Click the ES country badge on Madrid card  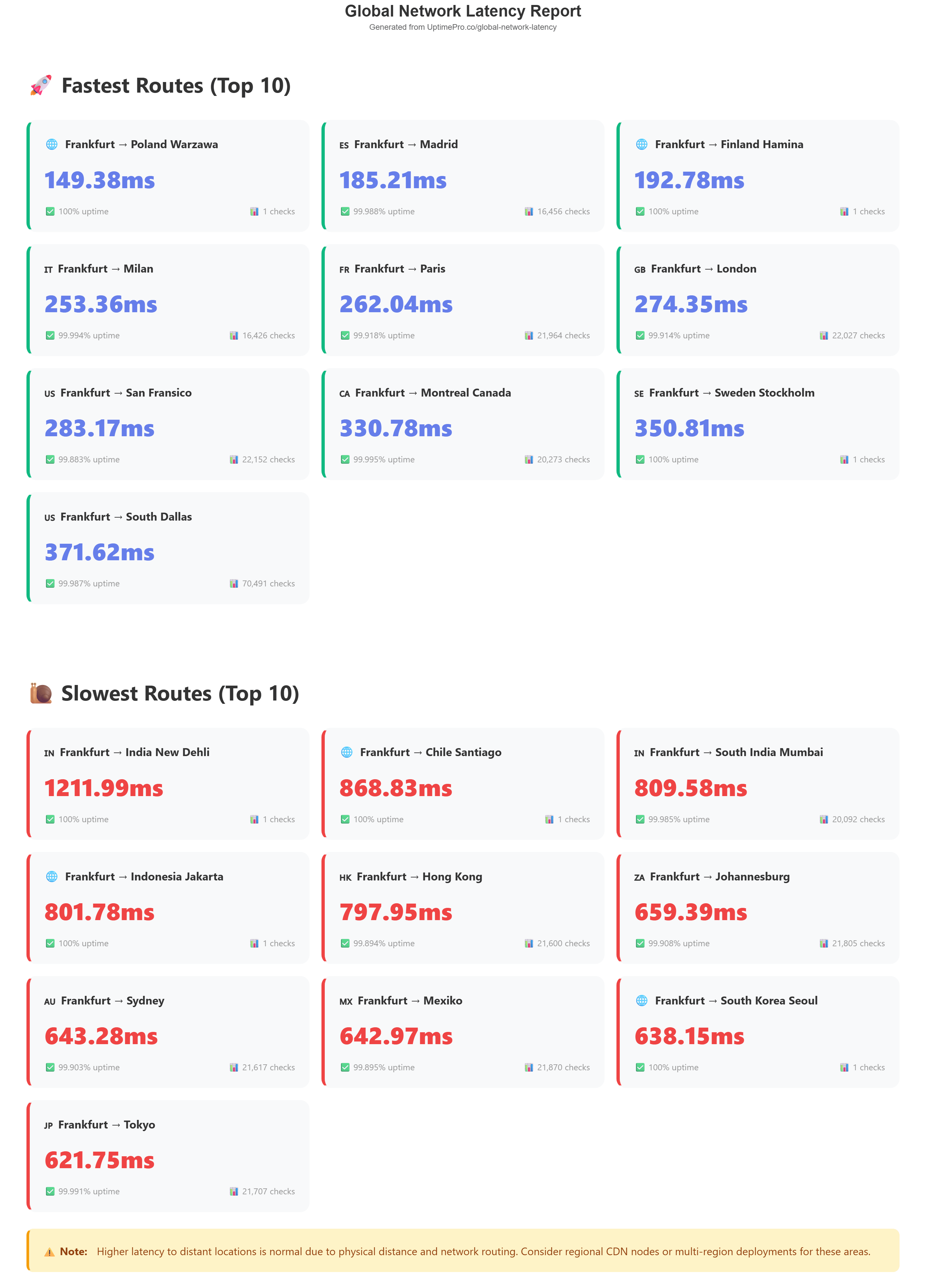(344, 145)
